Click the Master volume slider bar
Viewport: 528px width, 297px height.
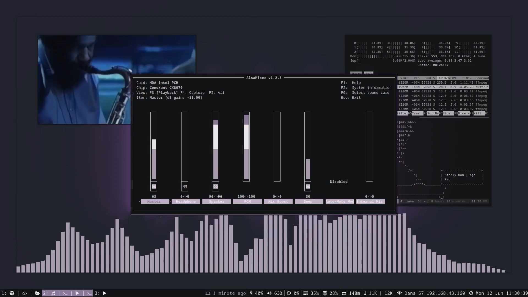[154, 159]
